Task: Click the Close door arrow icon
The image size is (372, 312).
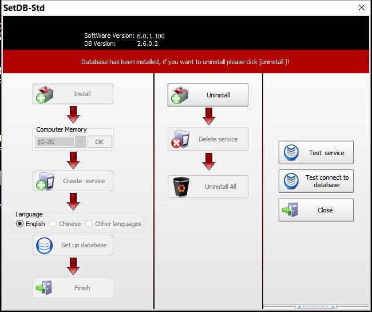Action: click(290, 210)
